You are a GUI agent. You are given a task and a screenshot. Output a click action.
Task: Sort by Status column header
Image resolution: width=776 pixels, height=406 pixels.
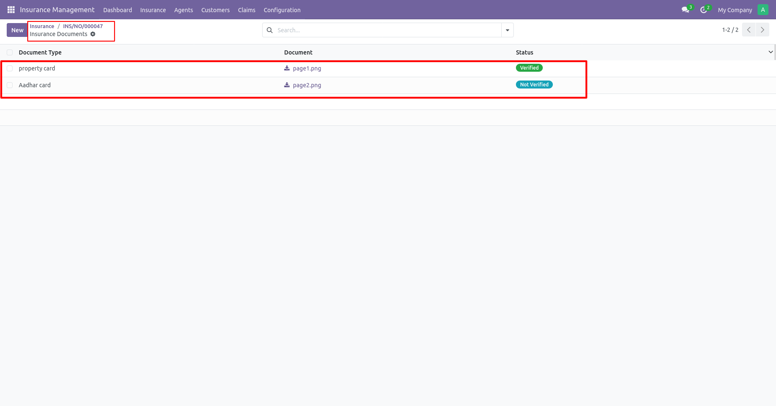(524, 52)
